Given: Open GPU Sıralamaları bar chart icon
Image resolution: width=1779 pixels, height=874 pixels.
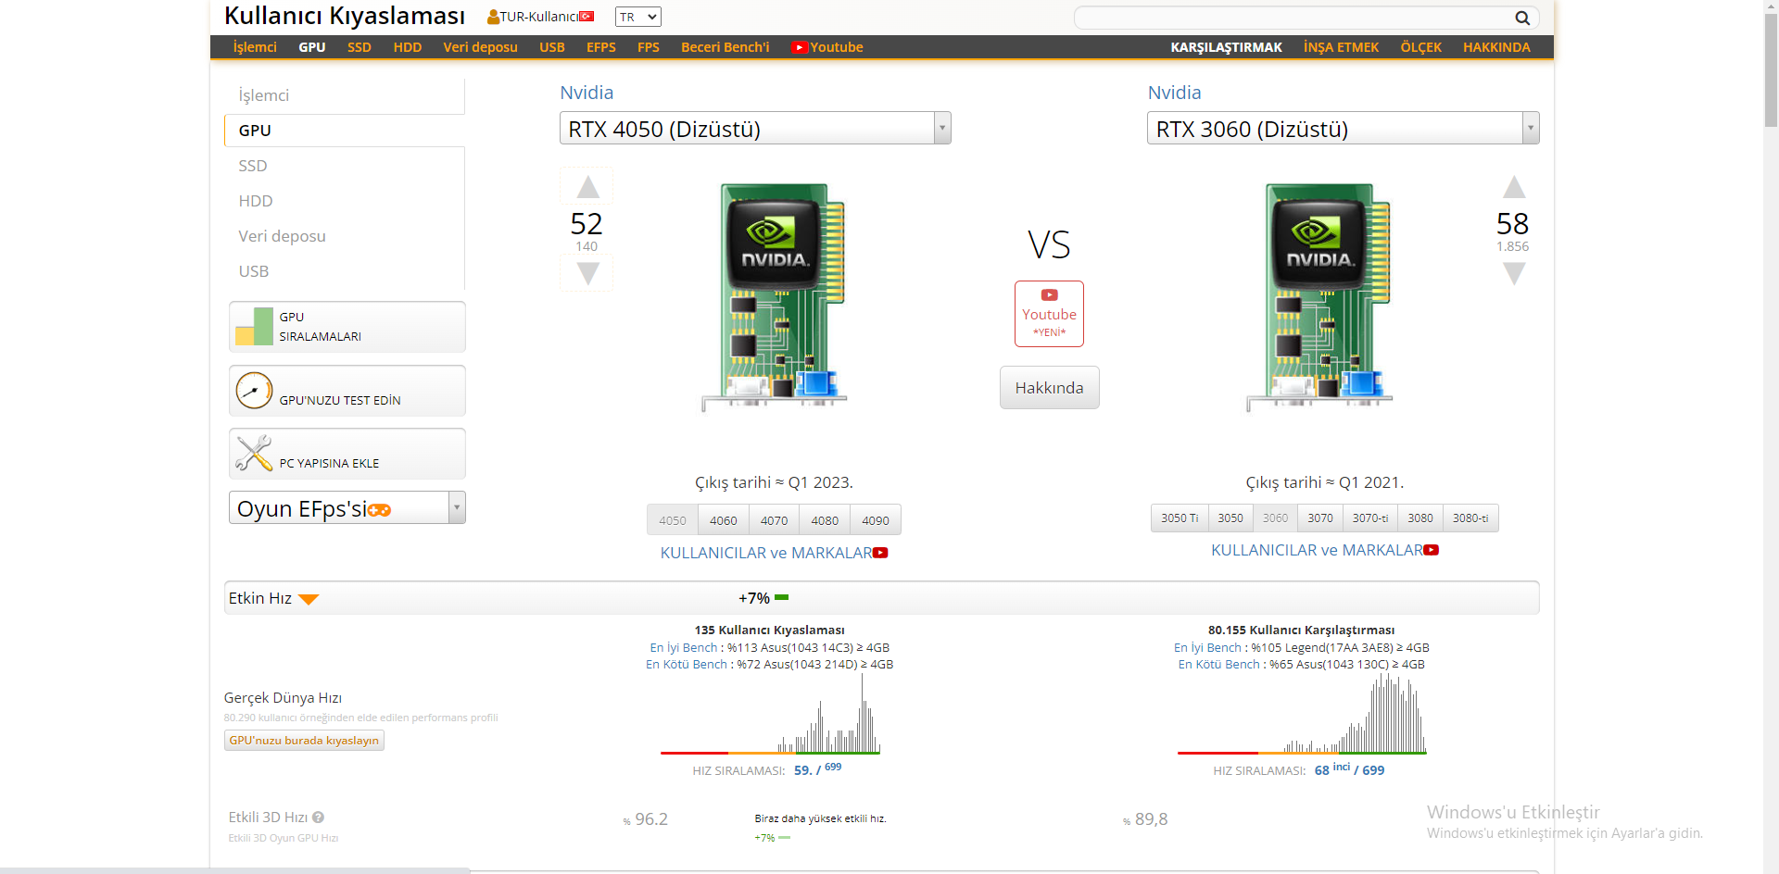Looking at the screenshot, I should pos(254,327).
